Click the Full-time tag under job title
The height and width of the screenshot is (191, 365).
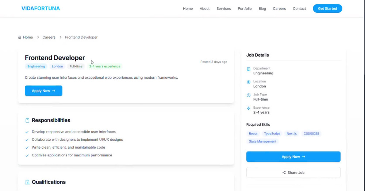pos(76,66)
